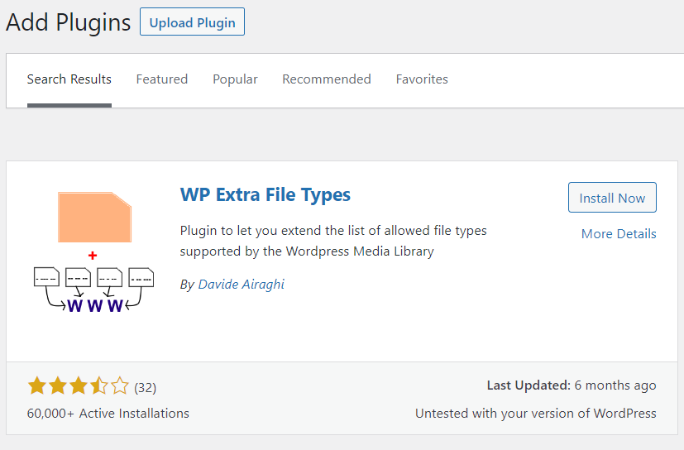Open the Favorites tab
This screenshot has height=450, width=684.
click(x=422, y=79)
